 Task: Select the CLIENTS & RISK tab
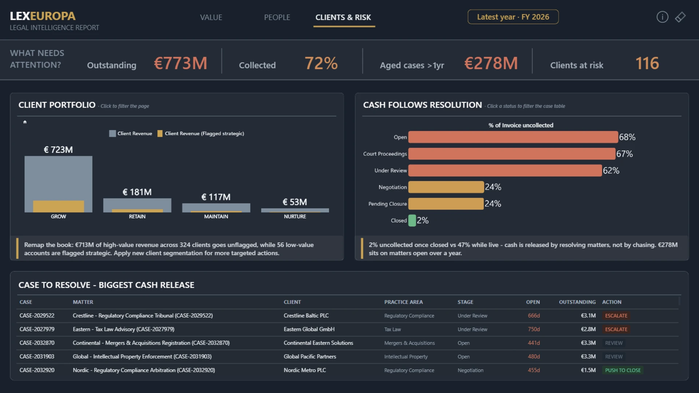pyautogui.click(x=343, y=17)
